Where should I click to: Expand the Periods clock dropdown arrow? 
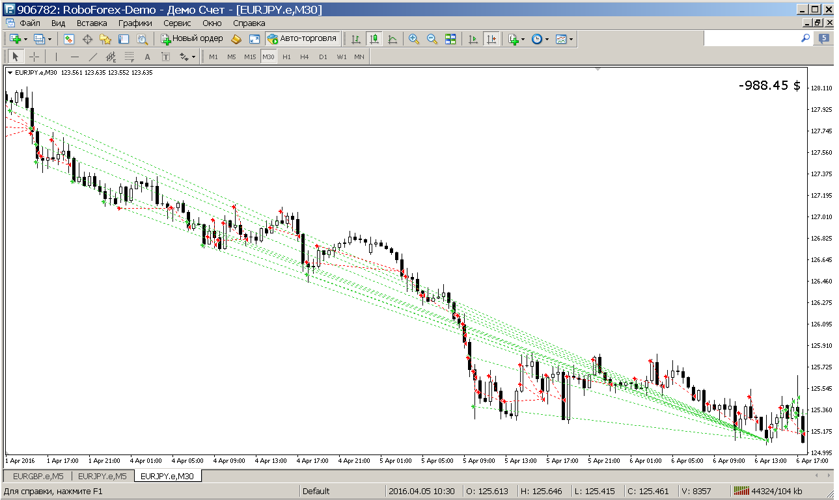(547, 39)
